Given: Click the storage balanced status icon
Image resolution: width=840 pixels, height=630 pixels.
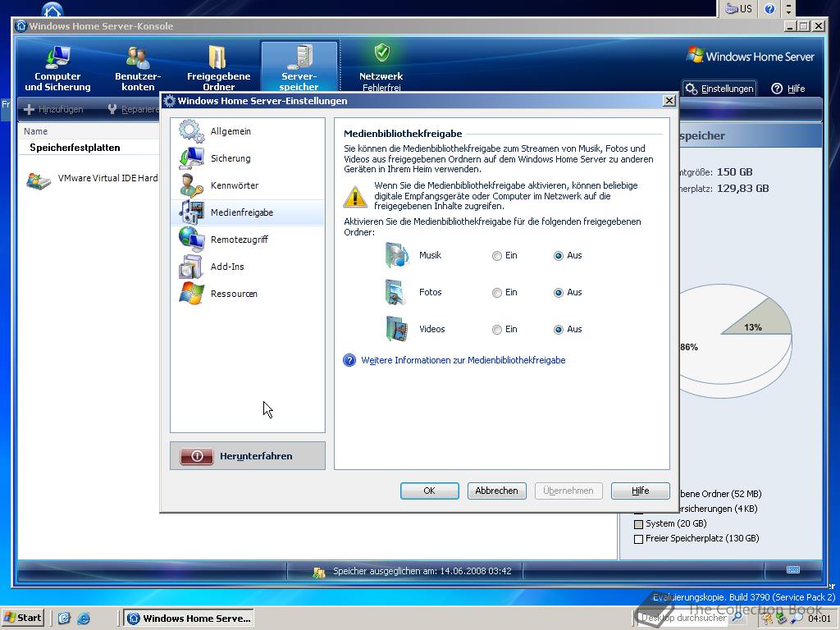Looking at the screenshot, I should pyautogui.click(x=319, y=572).
